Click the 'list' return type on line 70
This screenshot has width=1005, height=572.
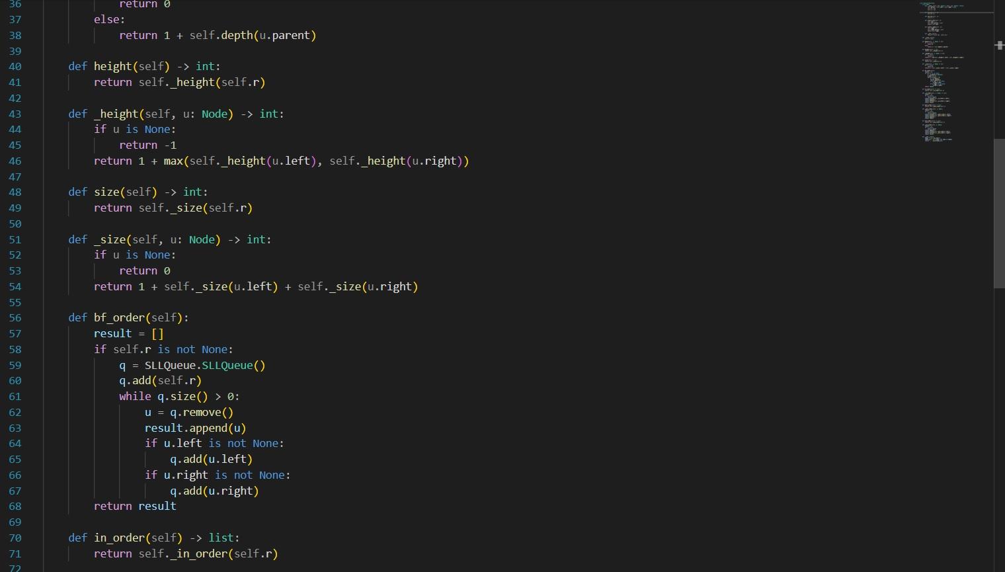coord(221,538)
